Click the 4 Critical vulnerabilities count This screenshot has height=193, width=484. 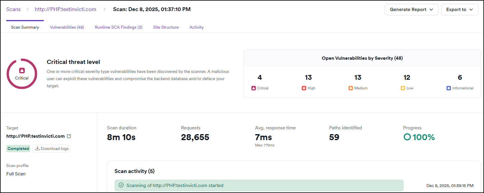pos(260,77)
